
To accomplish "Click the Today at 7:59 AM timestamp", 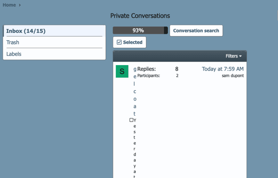I will [x=223, y=69].
